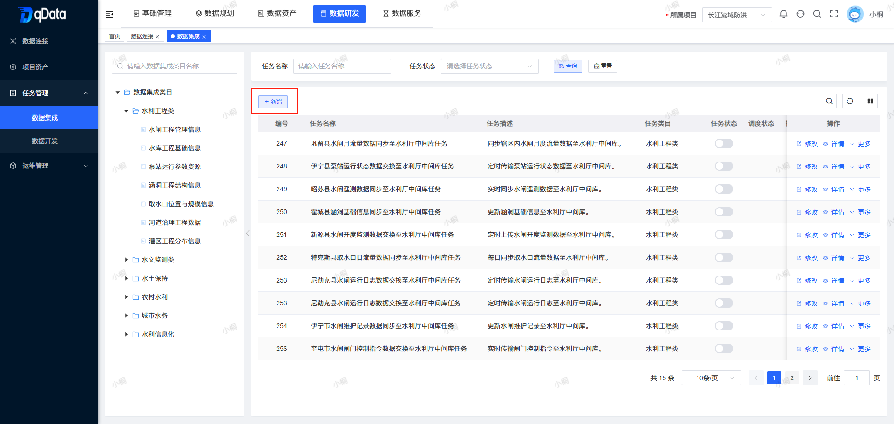View 详情 for task 254
Image resolution: width=894 pixels, height=424 pixels.
coord(833,326)
